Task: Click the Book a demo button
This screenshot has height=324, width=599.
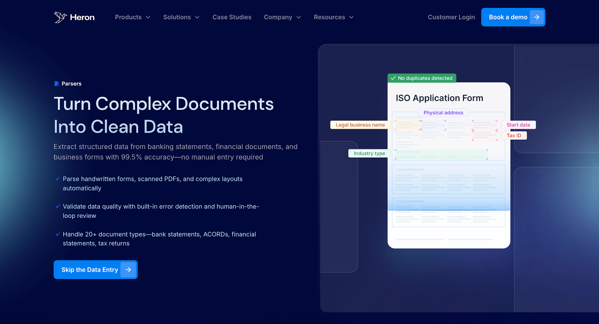Action: pos(513,17)
